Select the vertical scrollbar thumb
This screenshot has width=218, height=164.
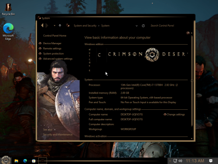coord(192,81)
